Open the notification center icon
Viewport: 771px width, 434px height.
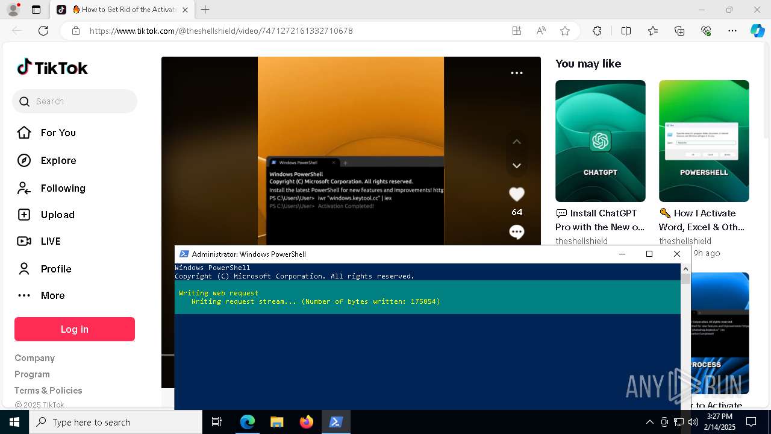pos(751,422)
